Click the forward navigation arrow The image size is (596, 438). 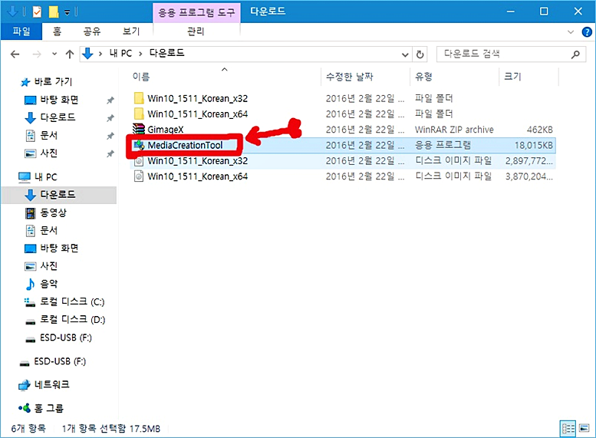point(37,54)
